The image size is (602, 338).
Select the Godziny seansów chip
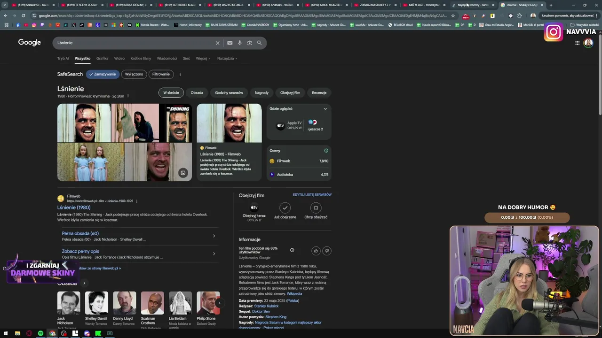click(229, 92)
